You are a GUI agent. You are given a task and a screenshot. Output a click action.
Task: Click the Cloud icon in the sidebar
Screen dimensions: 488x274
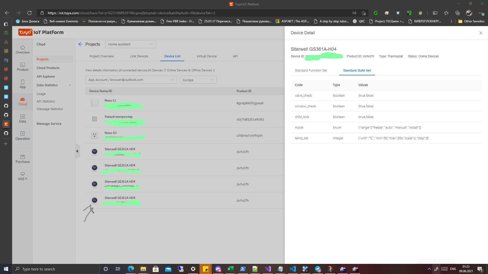(x=22, y=101)
